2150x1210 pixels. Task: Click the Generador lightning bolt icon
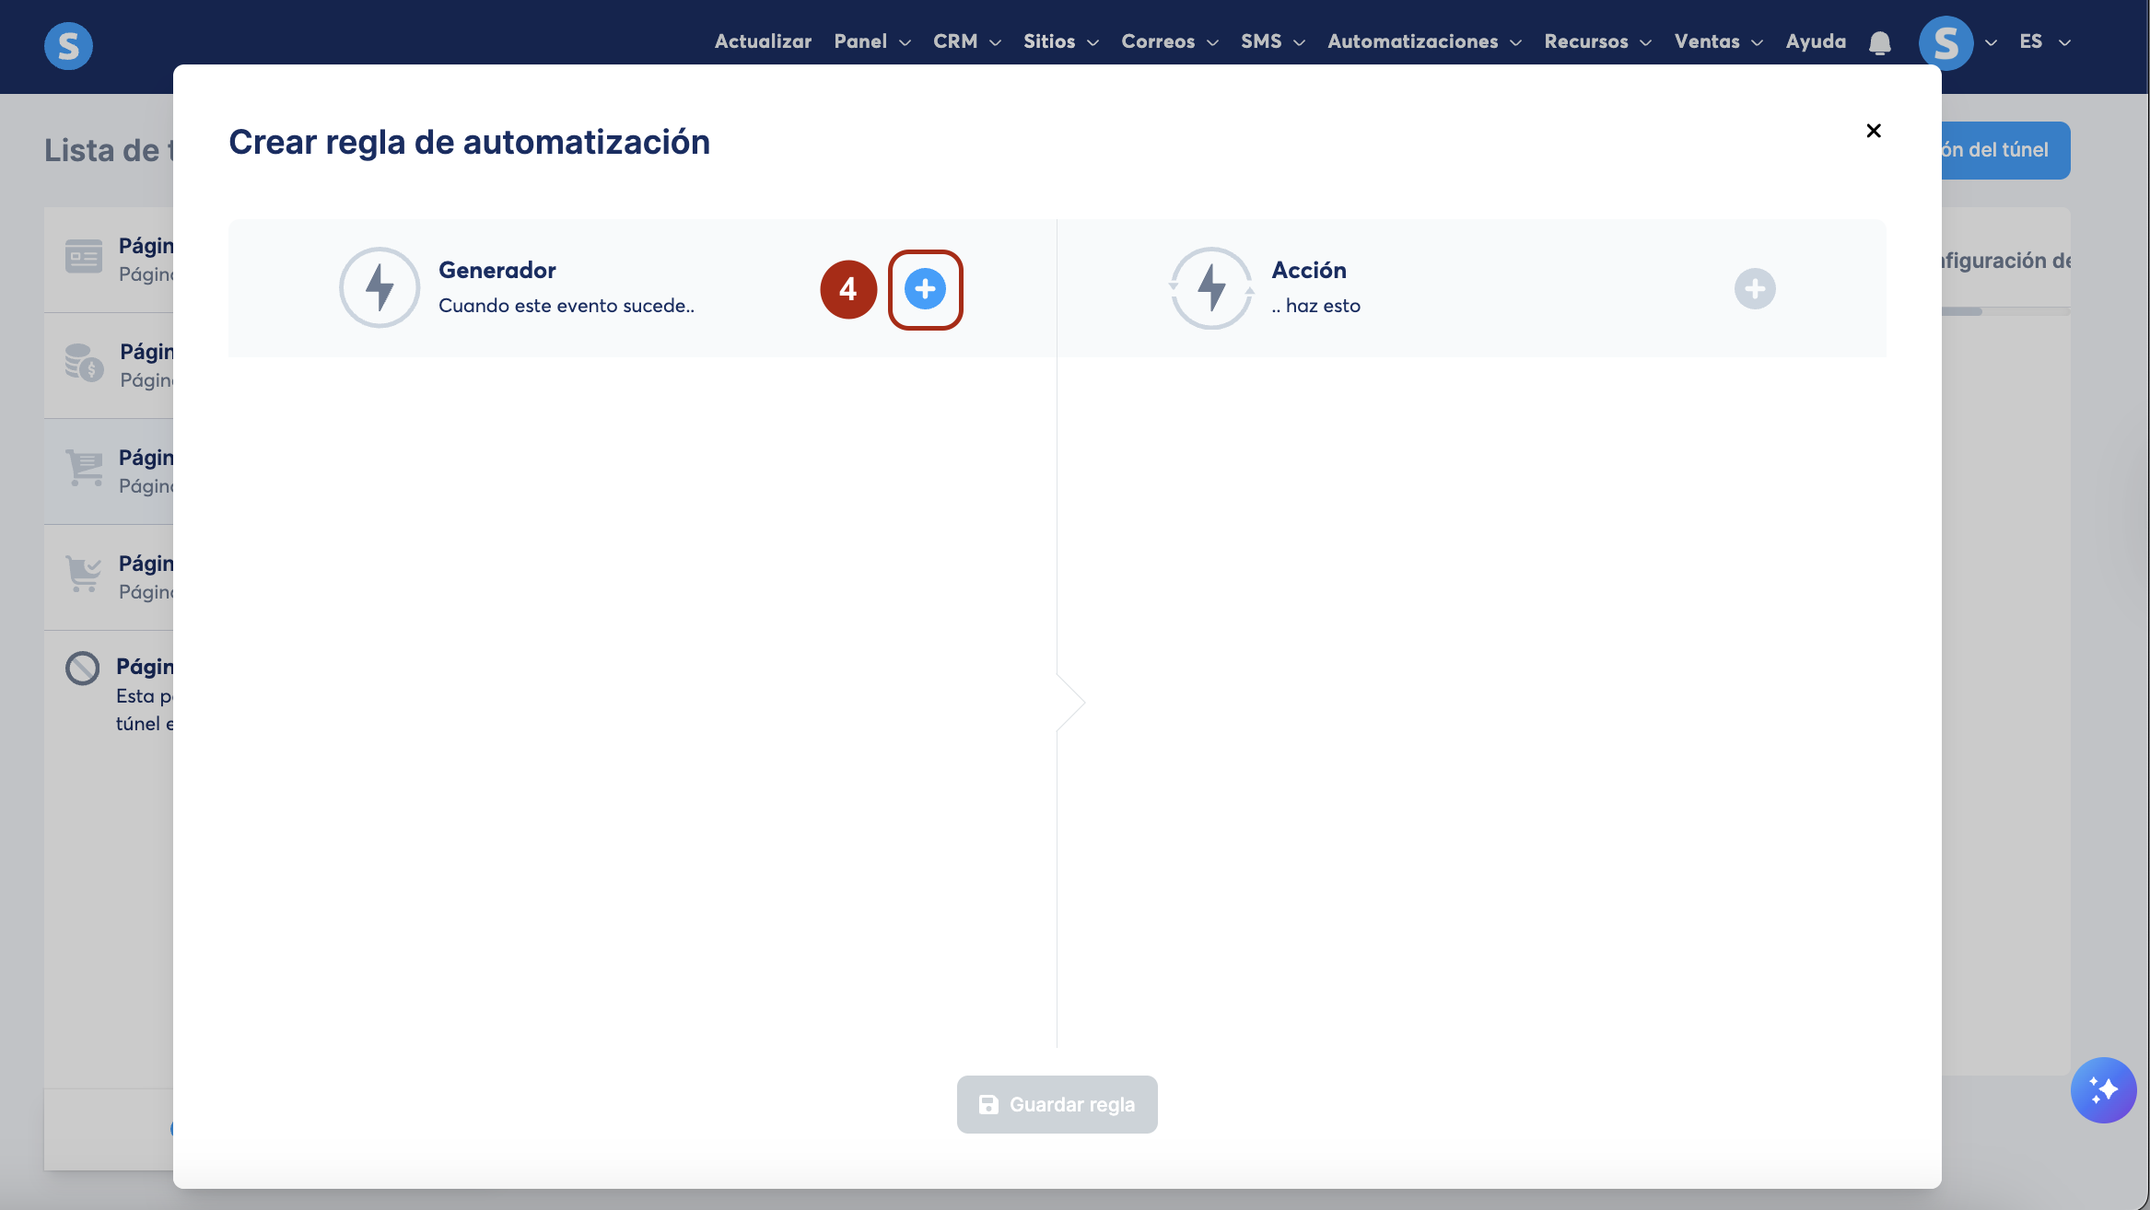coord(380,287)
